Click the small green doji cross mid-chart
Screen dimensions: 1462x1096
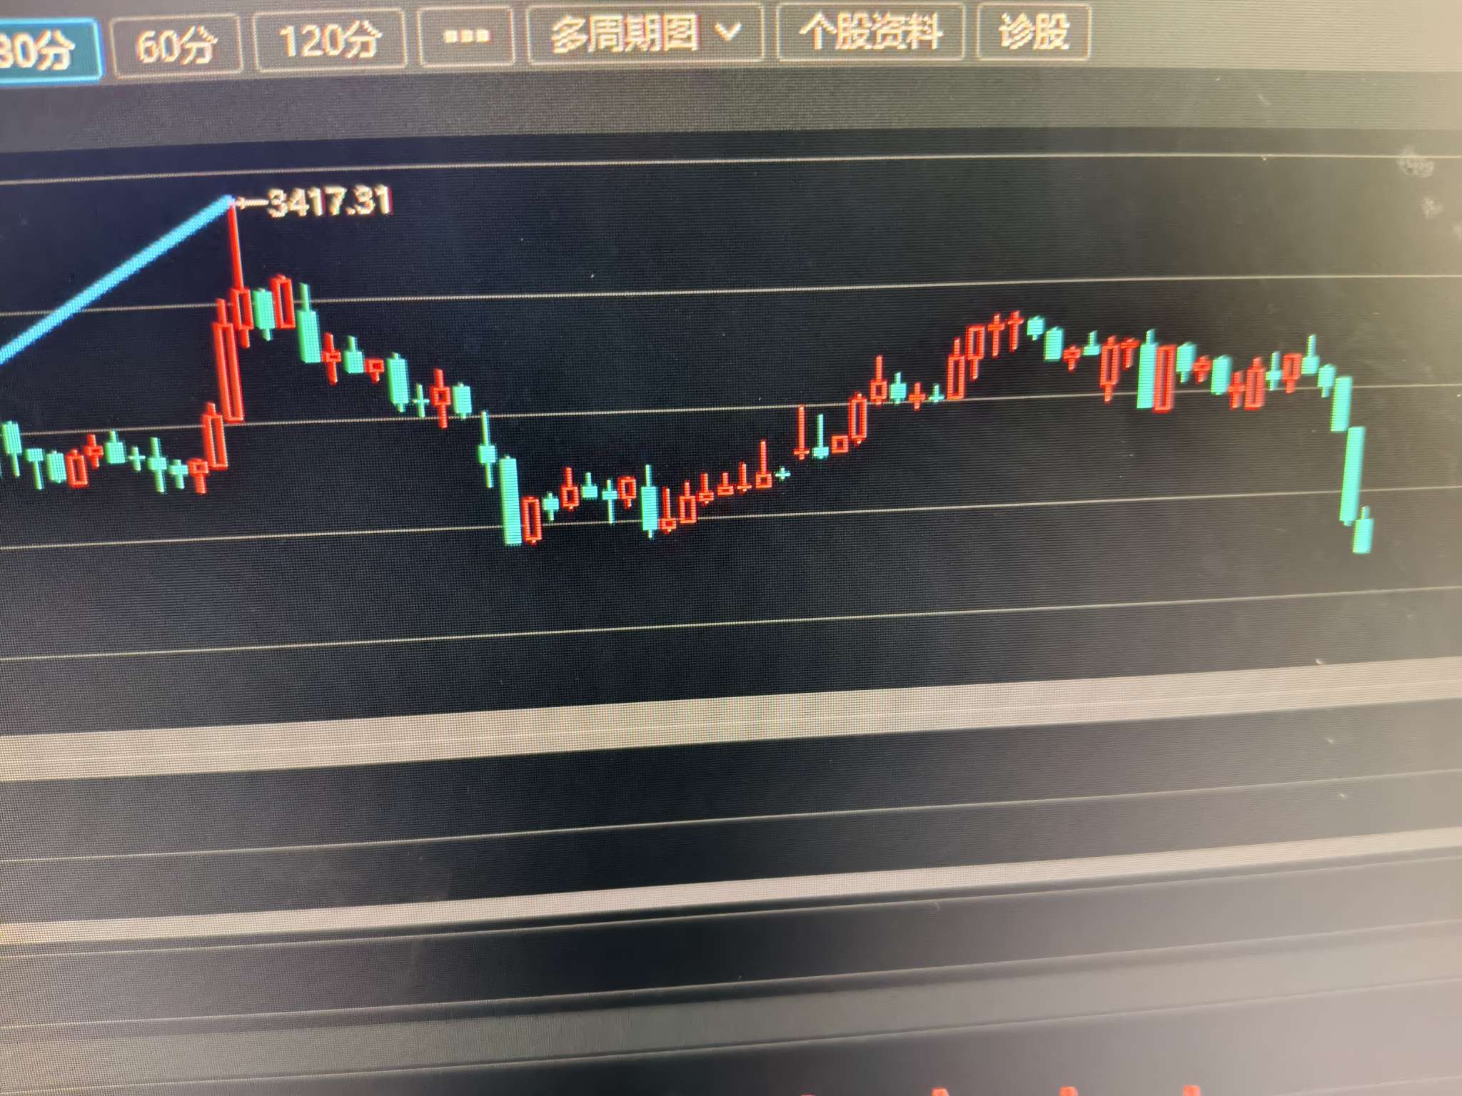pos(784,473)
